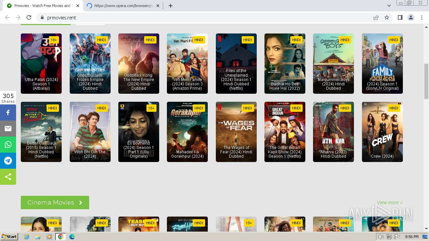Click the View more link
Image resolution: width=429 pixels, height=241 pixels.
(390, 203)
